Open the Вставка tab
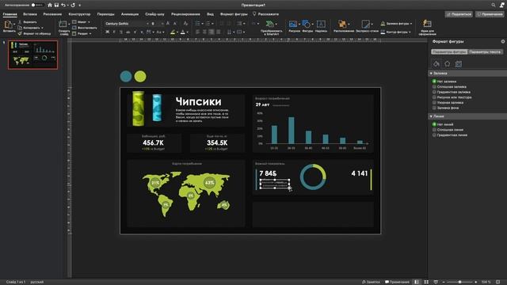The image size is (507, 285). click(x=30, y=14)
